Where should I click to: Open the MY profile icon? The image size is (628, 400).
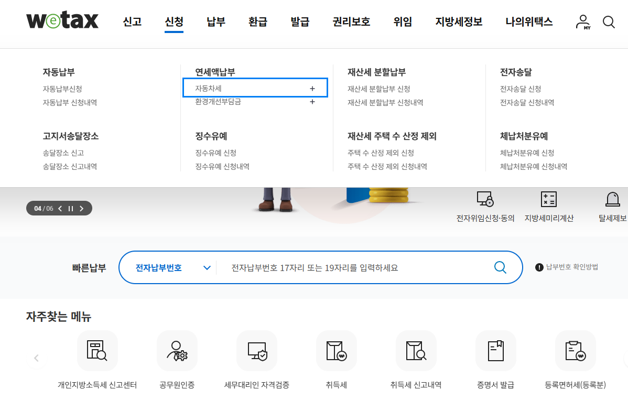tap(582, 21)
